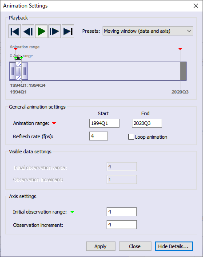This screenshot has height=257, width=203.
Task: Jump to the first frame of animation
Action: click(x=15, y=31)
